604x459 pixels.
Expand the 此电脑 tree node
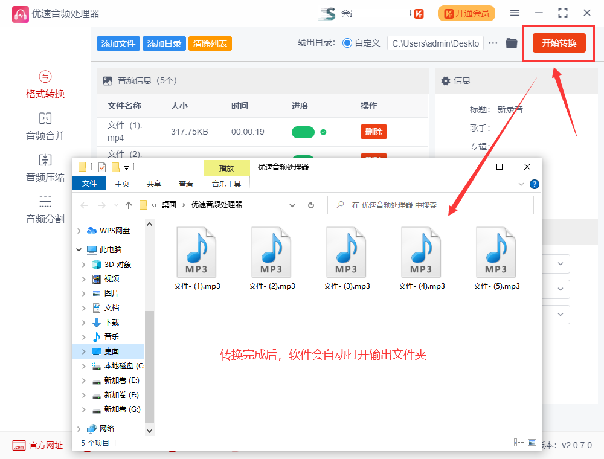[x=79, y=249]
